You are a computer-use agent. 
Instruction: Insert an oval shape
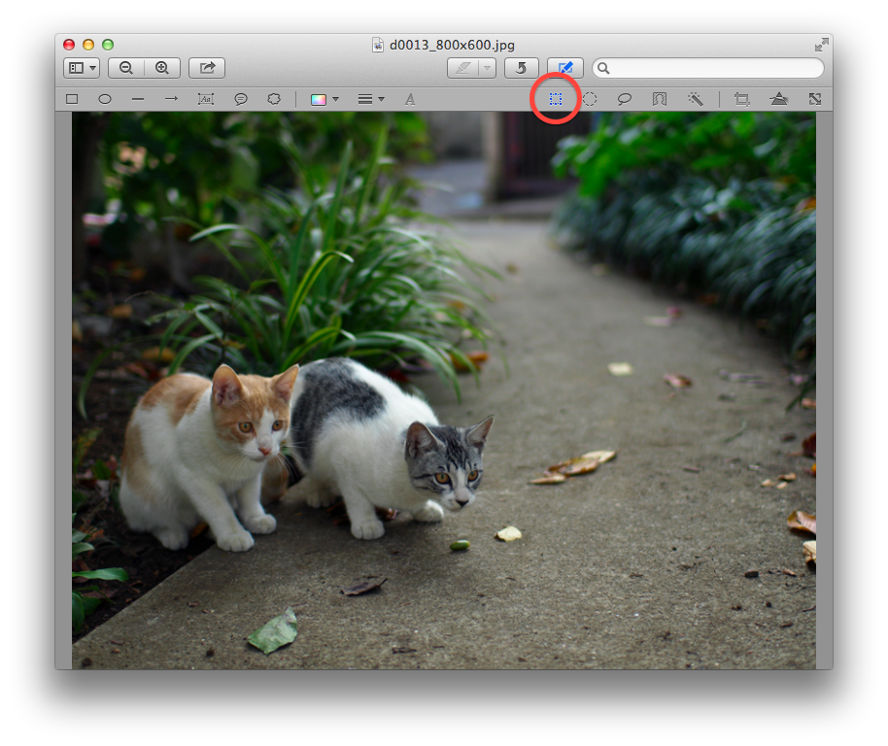[105, 98]
